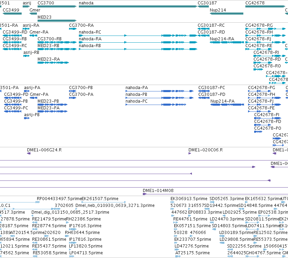Select the nahoda gene bar
The width and height of the screenshot is (288, 258).
[x=138, y=6]
